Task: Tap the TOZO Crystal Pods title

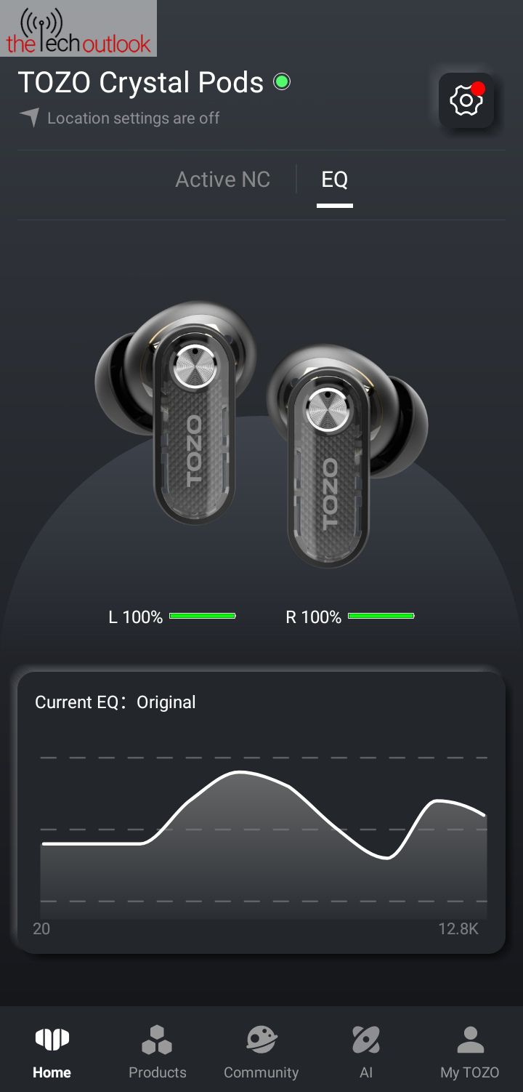Action: tap(140, 82)
